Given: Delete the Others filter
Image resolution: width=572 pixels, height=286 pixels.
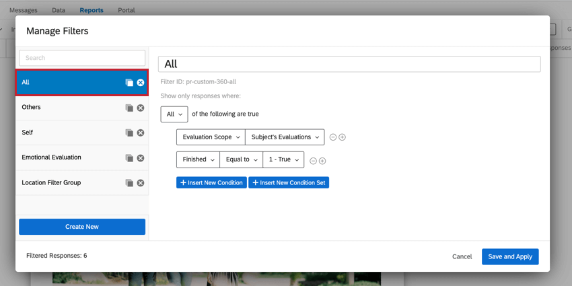Looking at the screenshot, I should tap(141, 108).
